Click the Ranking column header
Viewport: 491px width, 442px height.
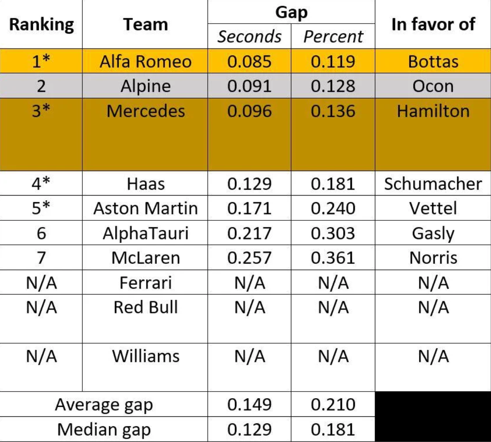click(x=41, y=24)
